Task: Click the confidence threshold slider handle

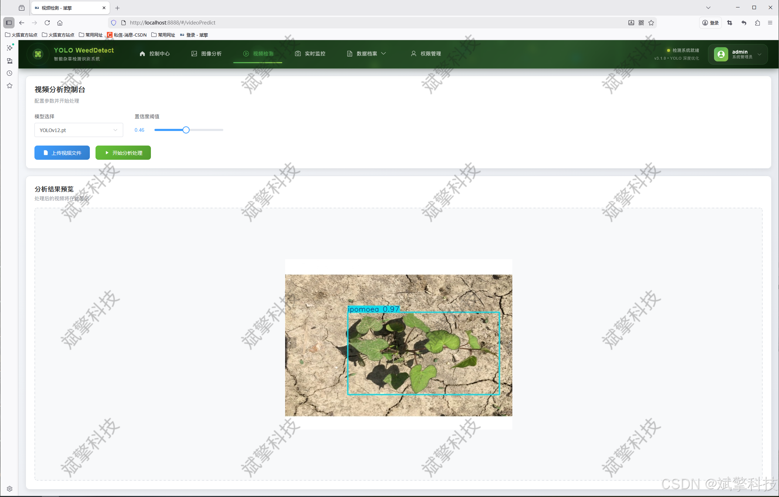Action: [186, 130]
